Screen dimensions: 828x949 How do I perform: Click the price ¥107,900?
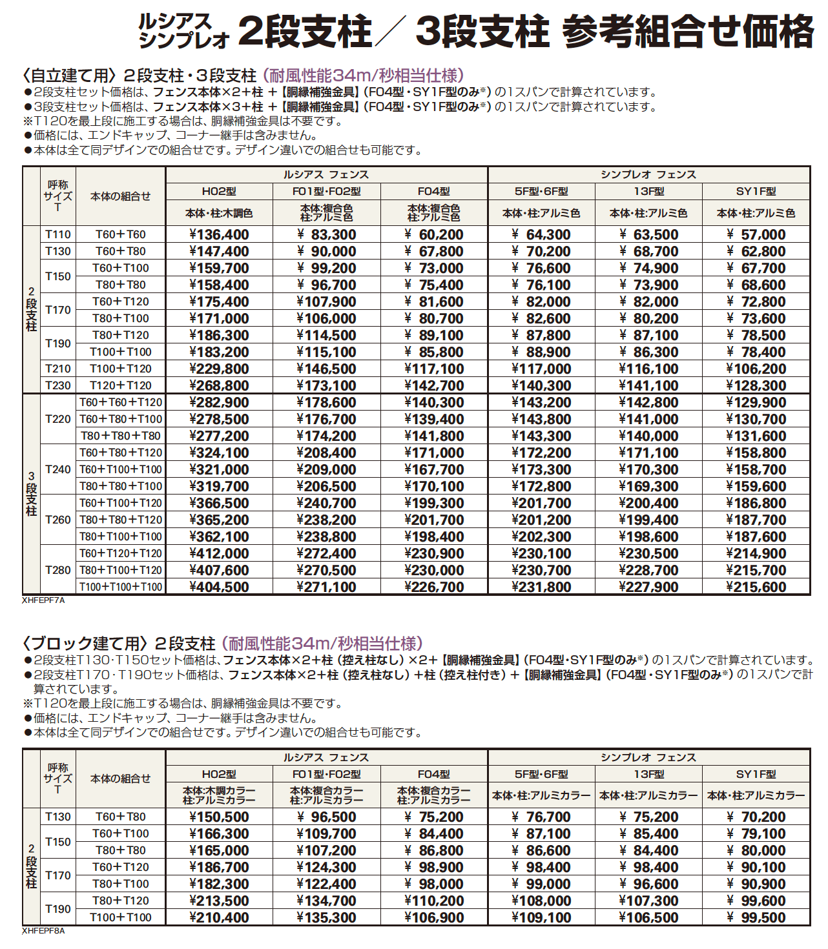(x=326, y=301)
